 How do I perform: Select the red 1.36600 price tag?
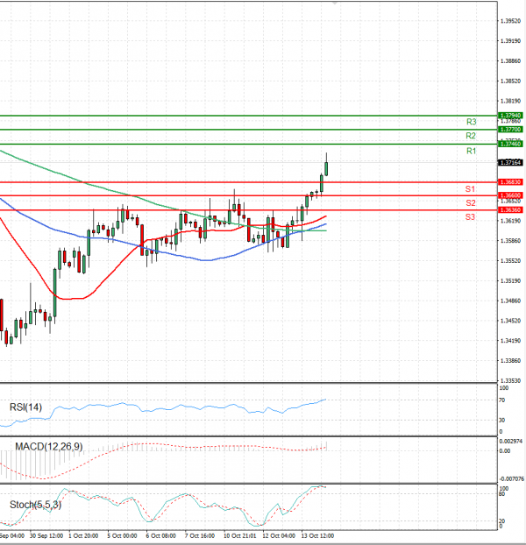510,195
